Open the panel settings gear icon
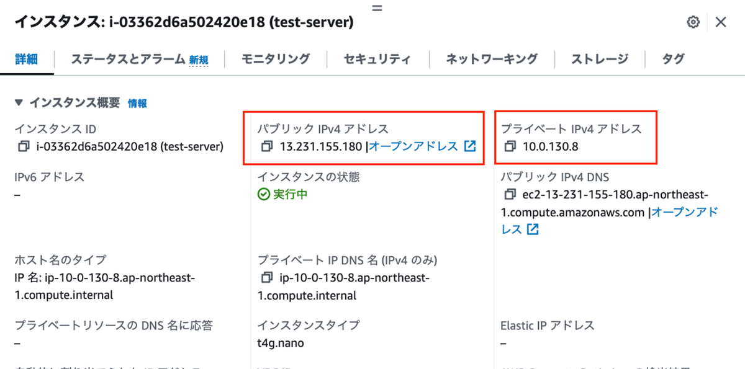Screen dimensions: 745x369 point(693,22)
